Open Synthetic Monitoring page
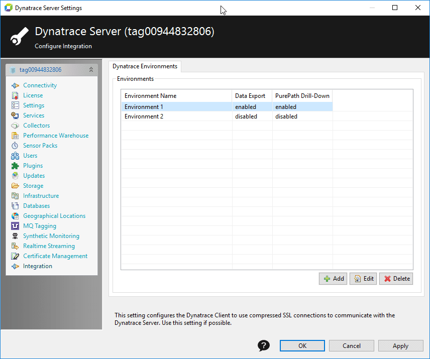The width and height of the screenshot is (430, 359). (x=51, y=236)
